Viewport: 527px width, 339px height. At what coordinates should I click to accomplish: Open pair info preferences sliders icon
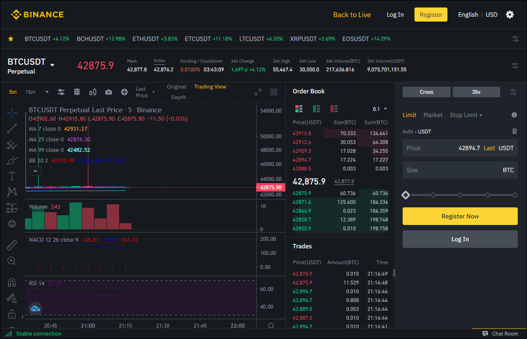pos(515,65)
